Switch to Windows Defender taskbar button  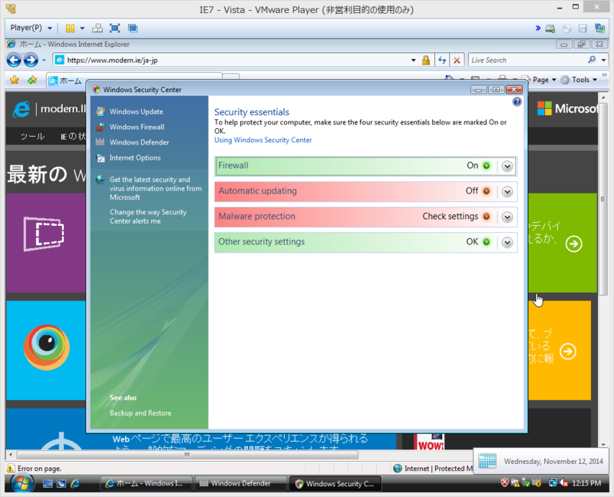pyautogui.click(x=240, y=483)
